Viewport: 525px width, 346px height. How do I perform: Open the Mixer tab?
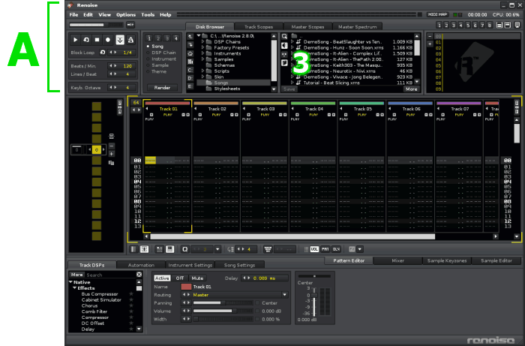[397, 260]
